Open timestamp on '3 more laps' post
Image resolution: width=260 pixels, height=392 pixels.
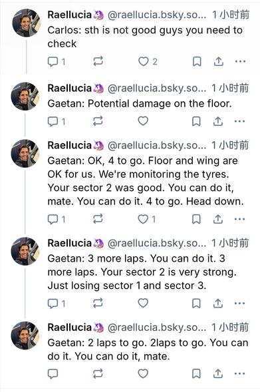pos(230,243)
